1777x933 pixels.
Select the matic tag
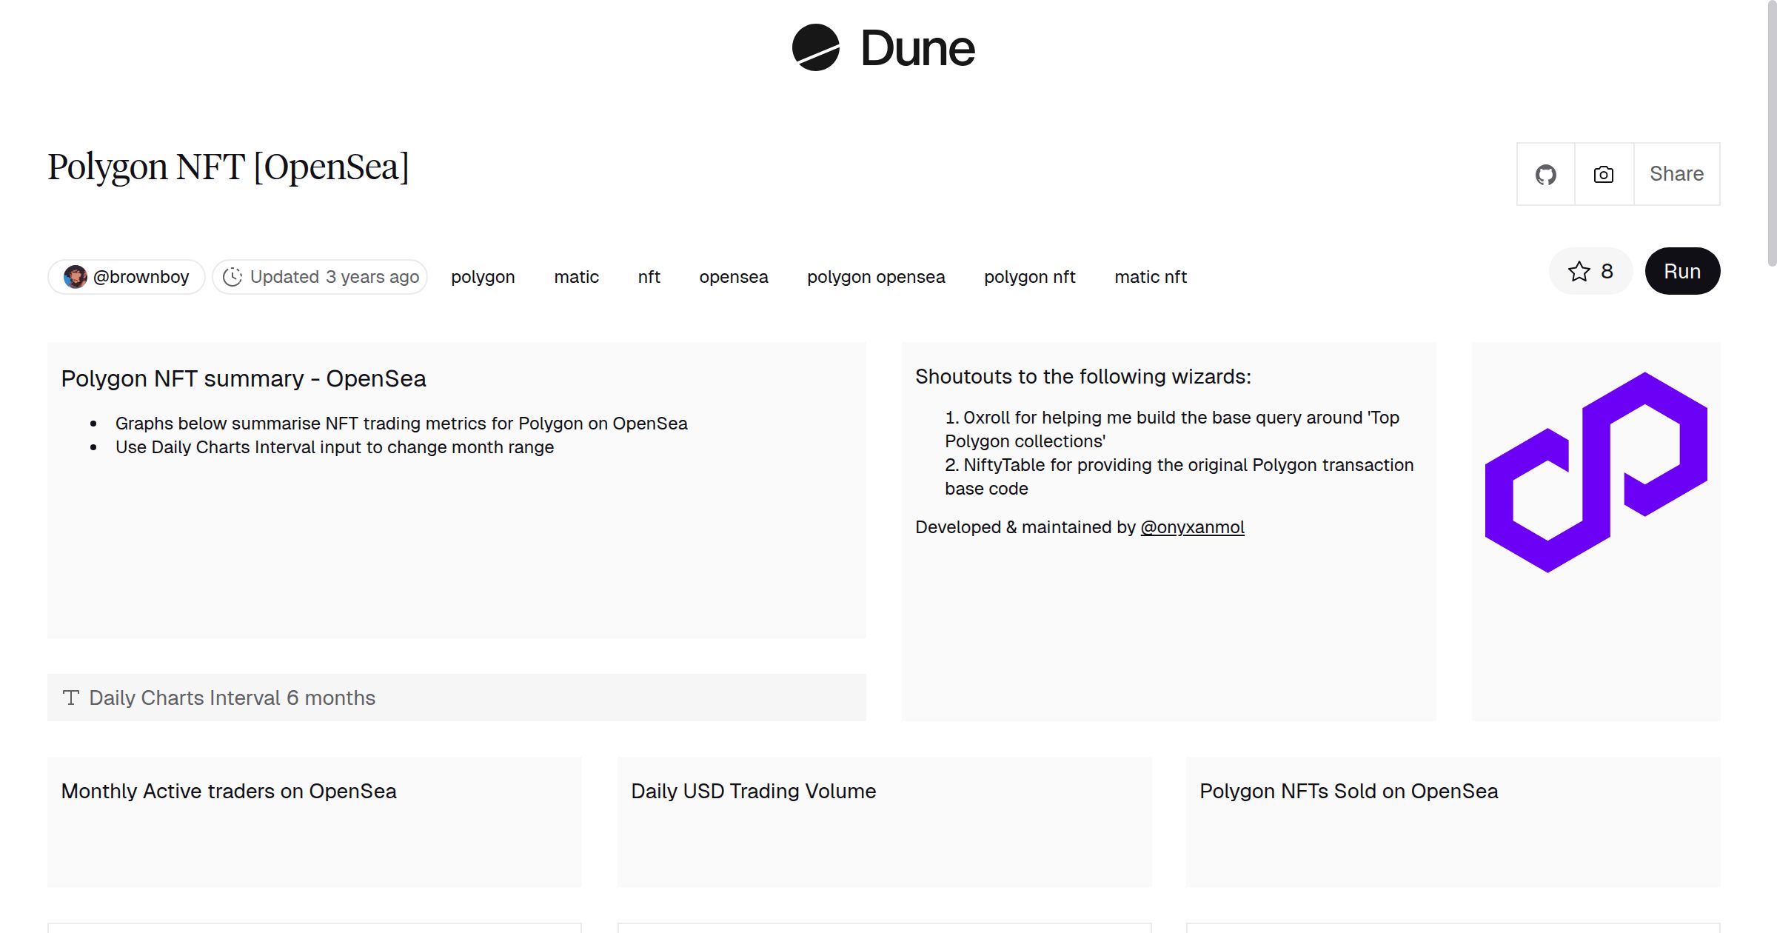coord(576,277)
